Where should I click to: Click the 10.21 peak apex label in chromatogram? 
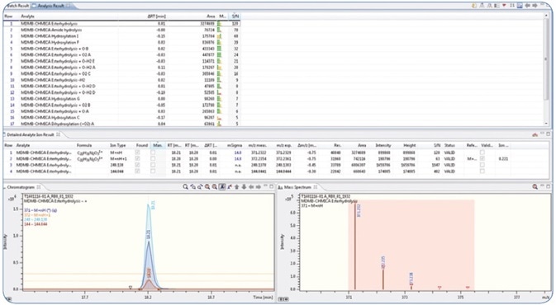(154, 204)
